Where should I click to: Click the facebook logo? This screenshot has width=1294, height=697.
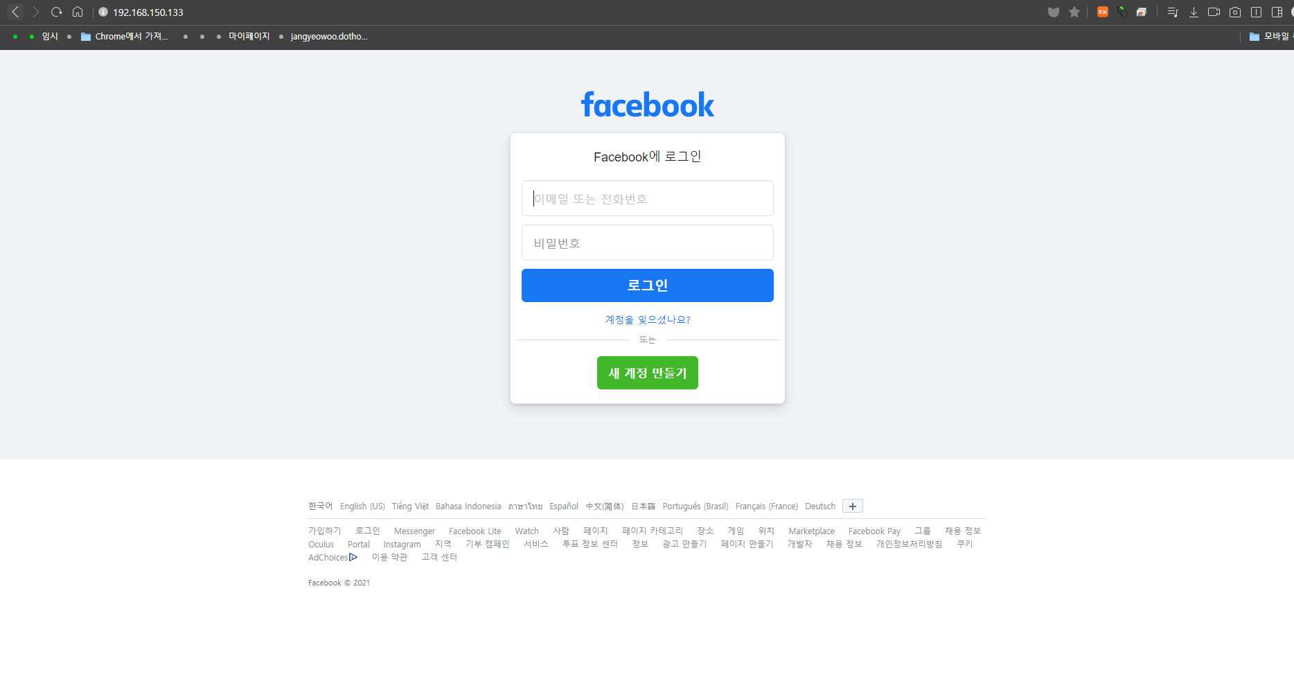648,105
